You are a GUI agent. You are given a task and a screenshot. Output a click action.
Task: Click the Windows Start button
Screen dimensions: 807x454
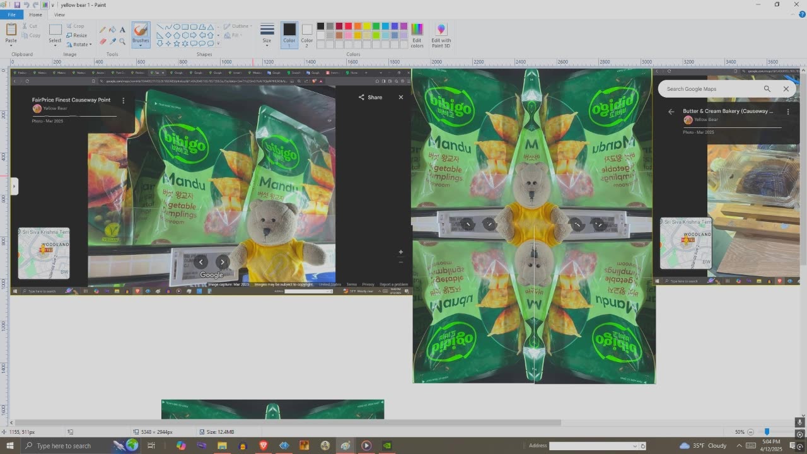9,446
